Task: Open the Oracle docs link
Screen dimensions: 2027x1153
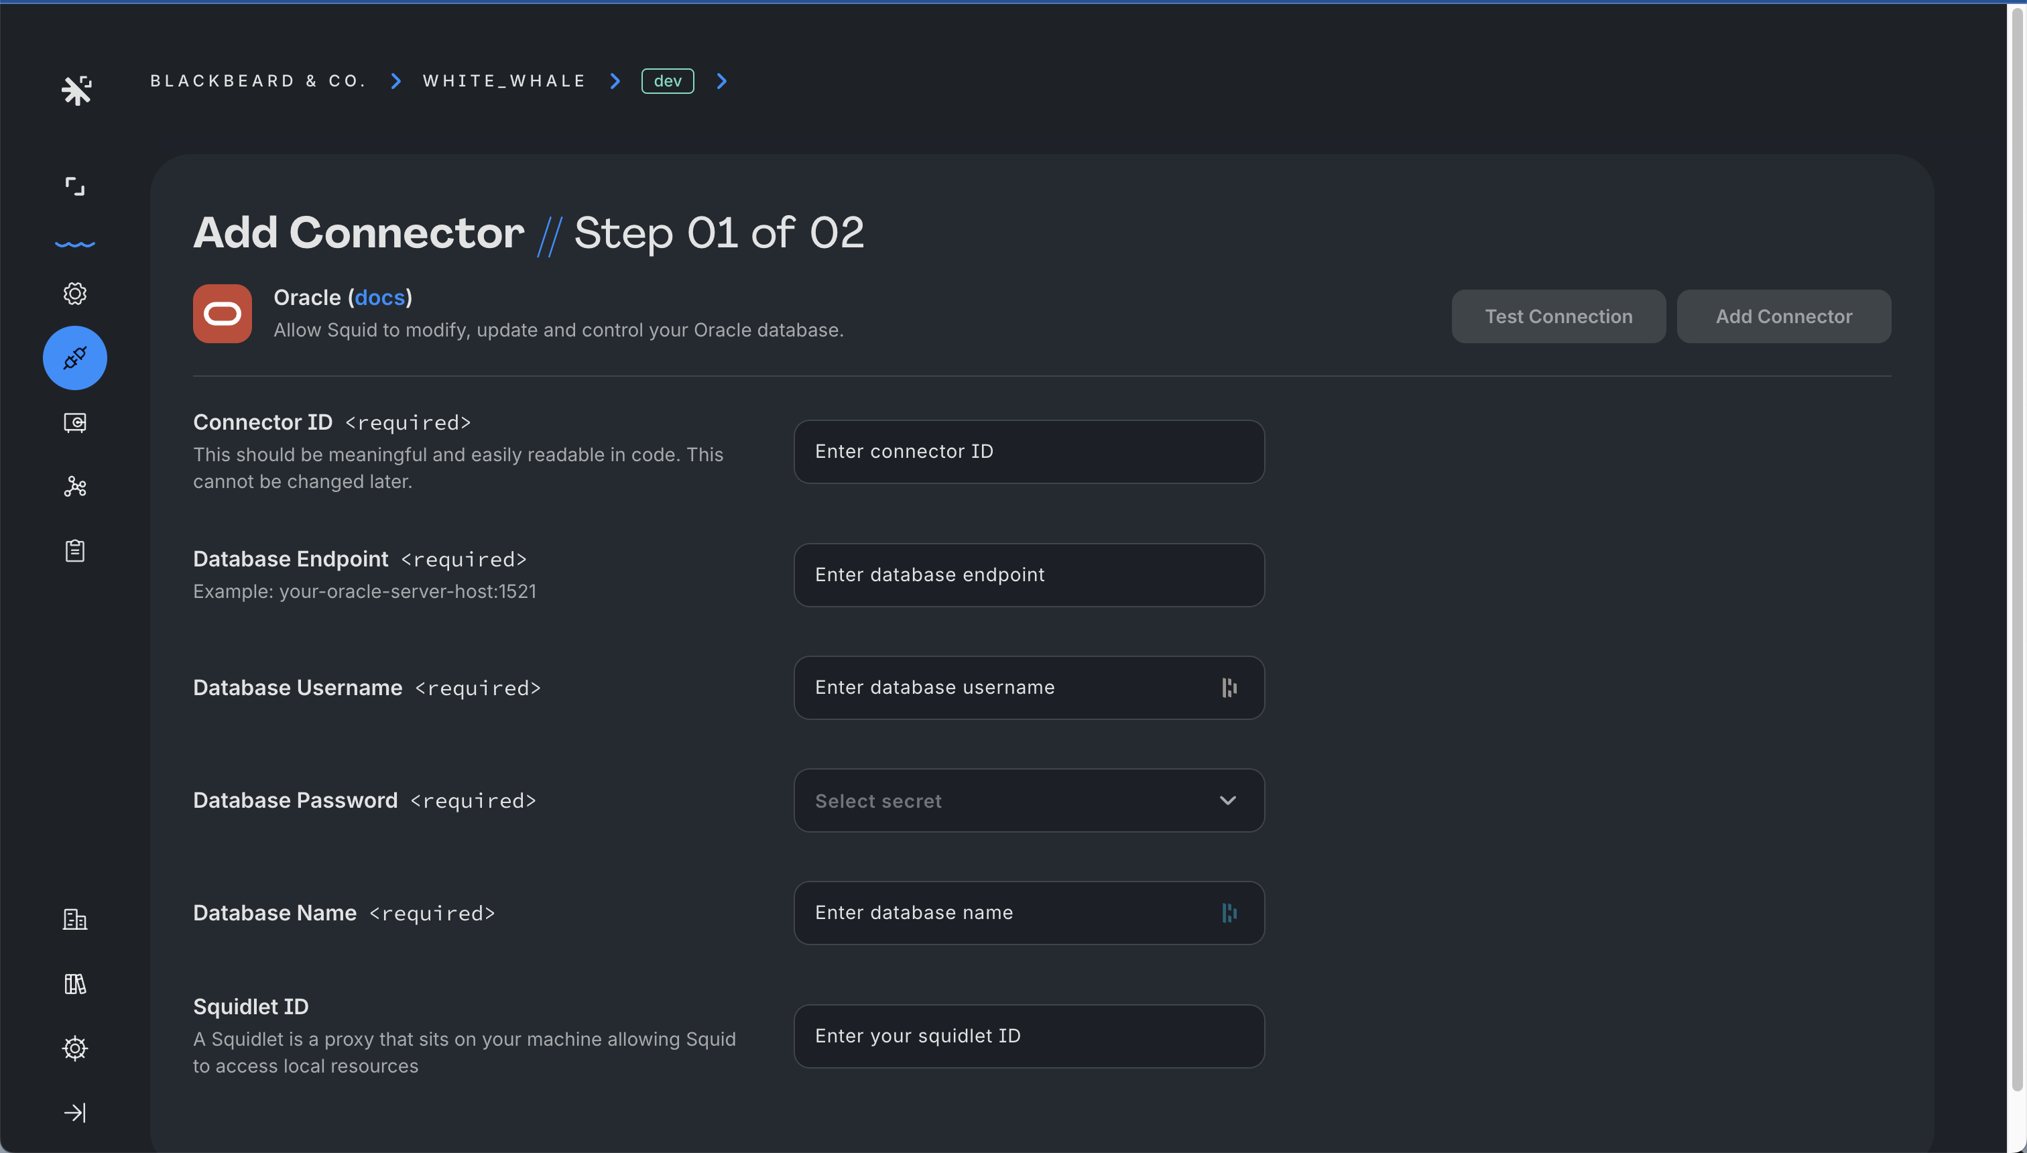Action: click(380, 298)
